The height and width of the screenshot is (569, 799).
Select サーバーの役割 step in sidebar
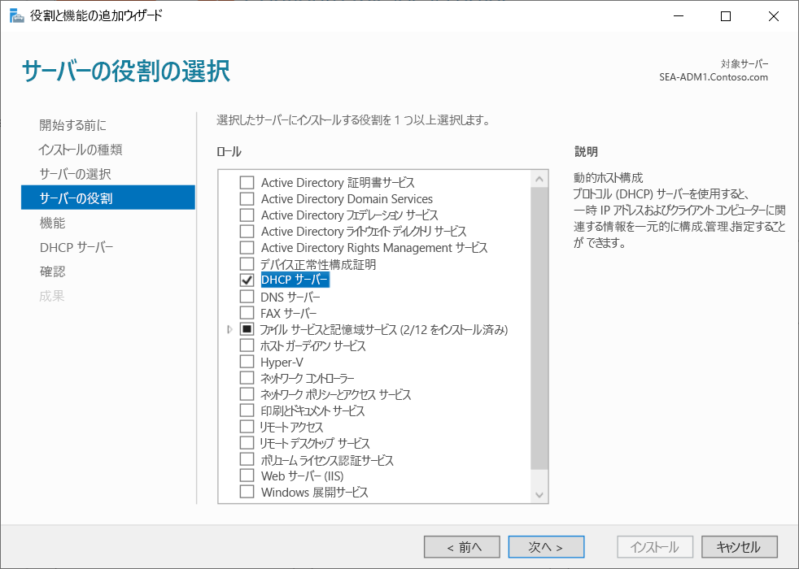[x=108, y=198]
